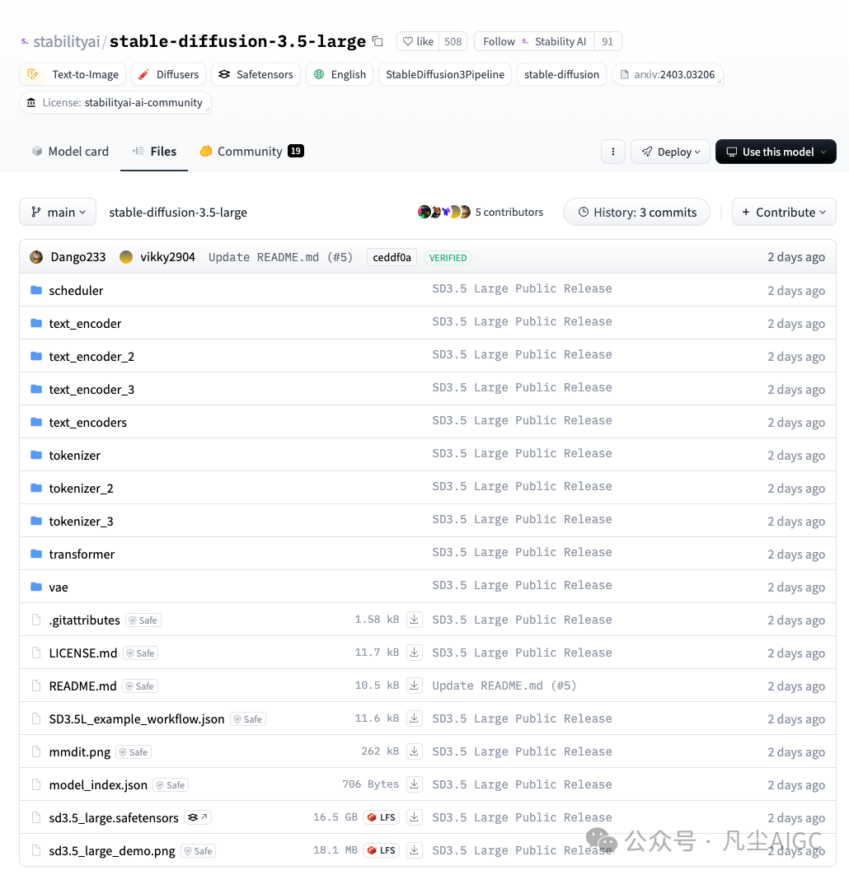Image resolution: width=849 pixels, height=875 pixels.
Task: Click the mmdit.png file icon
Action: pyautogui.click(x=36, y=751)
